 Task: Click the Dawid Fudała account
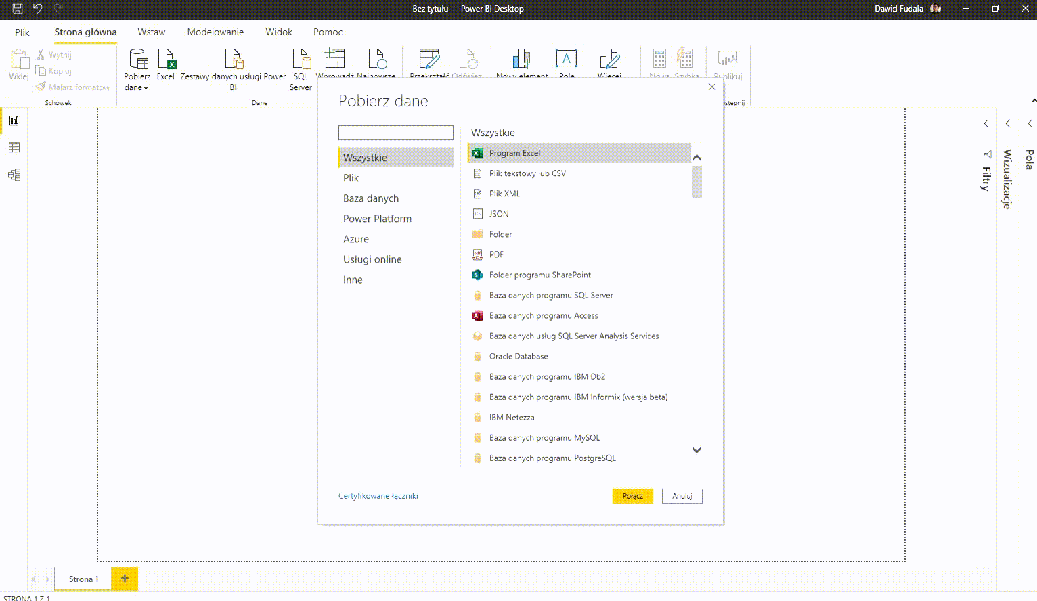[908, 9]
